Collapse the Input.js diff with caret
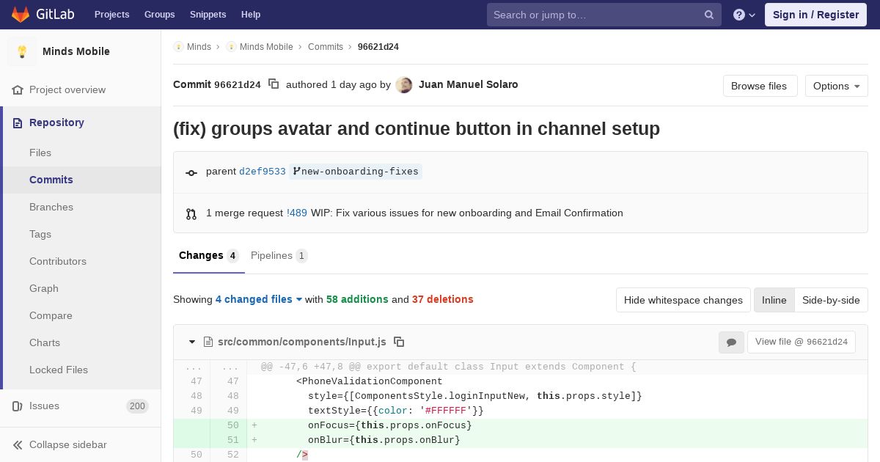This screenshot has height=462, width=880. click(x=192, y=342)
